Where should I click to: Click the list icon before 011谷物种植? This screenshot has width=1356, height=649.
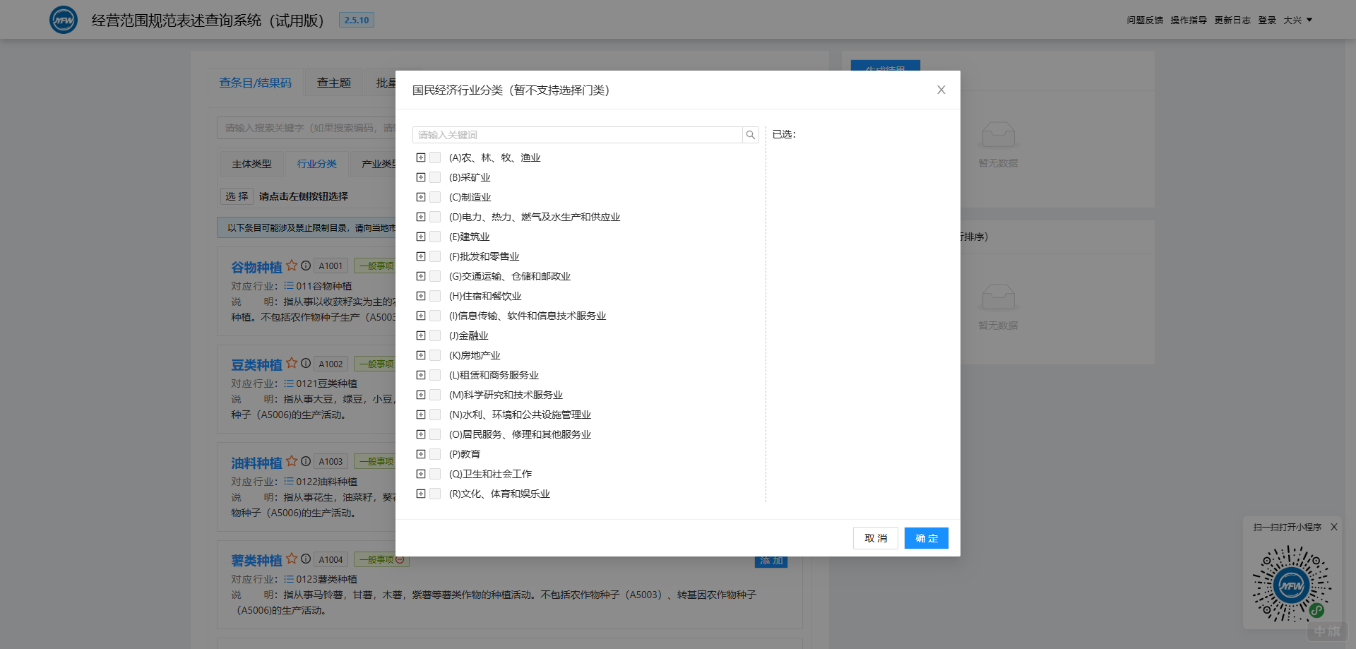pos(289,285)
